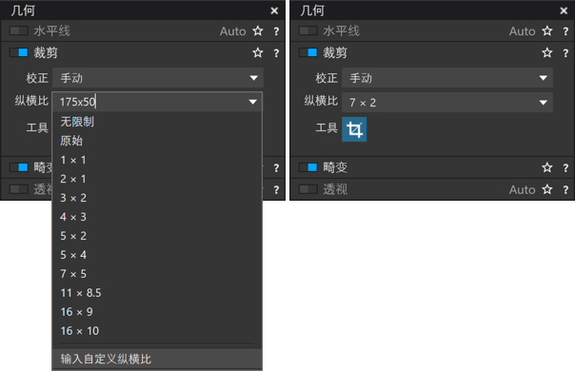Favorite the 畸变 tool in right panel
Viewport: 575px width, 371px height.
pyautogui.click(x=547, y=167)
